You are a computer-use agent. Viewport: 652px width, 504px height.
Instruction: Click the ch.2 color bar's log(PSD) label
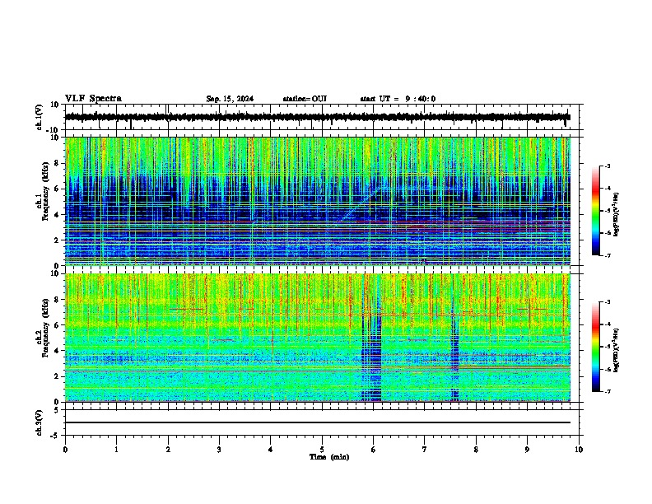pos(617,350)
